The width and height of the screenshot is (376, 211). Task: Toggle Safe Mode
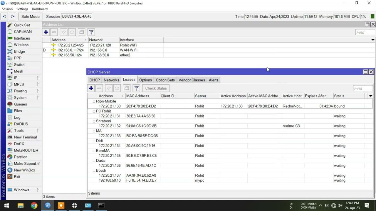point(30,17)
